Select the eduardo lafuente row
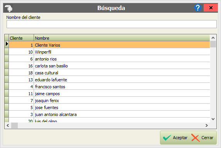The width and height of the screenshot is (221, 148). pyautogui.click(x=109, y=80)
